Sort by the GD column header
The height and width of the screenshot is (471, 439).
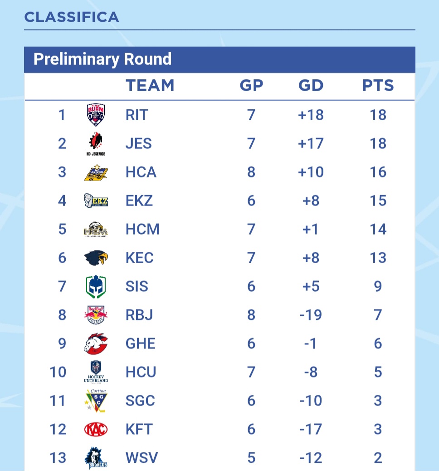[x=311, y=85]
